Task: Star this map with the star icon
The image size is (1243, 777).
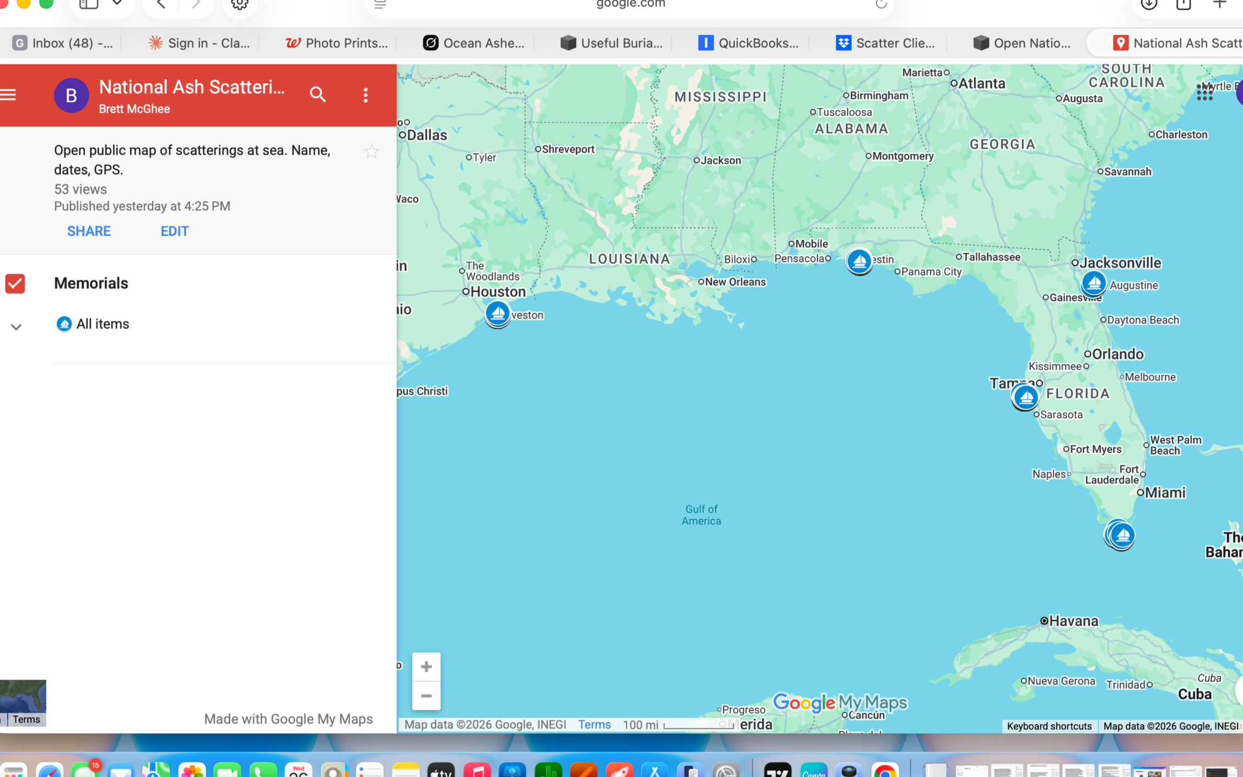Action: coord(372,152)
